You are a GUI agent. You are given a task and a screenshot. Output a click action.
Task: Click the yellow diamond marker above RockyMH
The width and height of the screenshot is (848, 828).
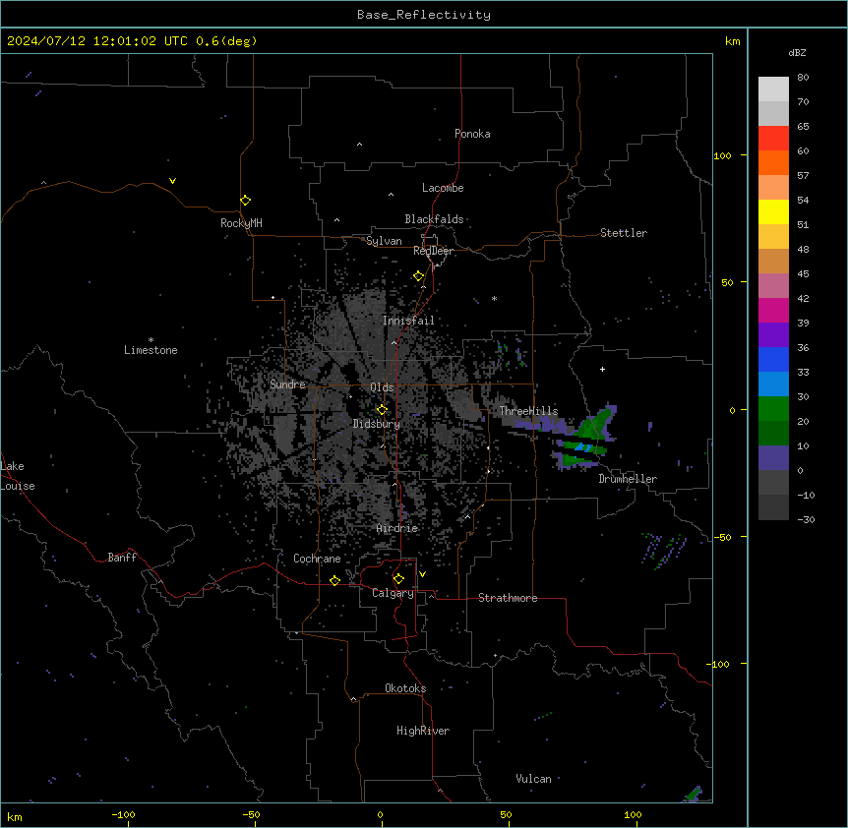click(246, 201)
